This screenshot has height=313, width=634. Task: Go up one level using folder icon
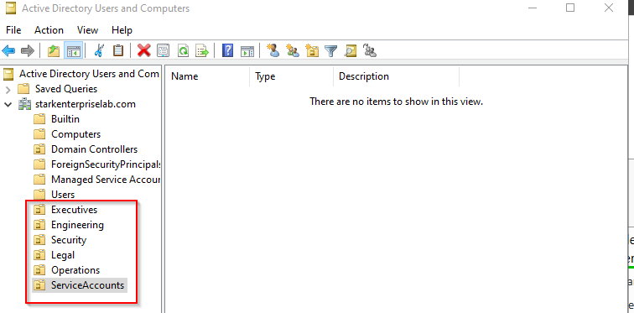click(54, 51)
